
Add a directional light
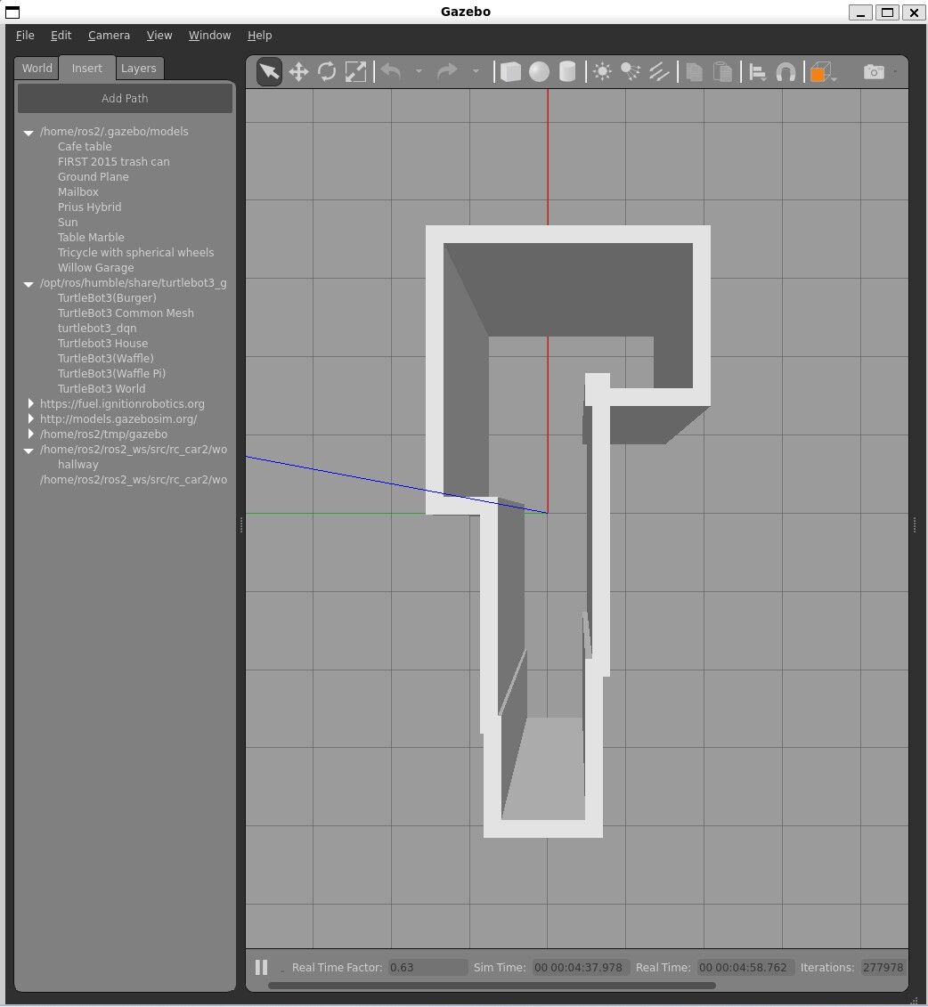coord(659,71)
